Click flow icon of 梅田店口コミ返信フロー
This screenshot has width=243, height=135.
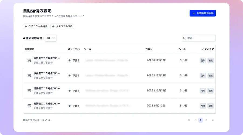29,60
